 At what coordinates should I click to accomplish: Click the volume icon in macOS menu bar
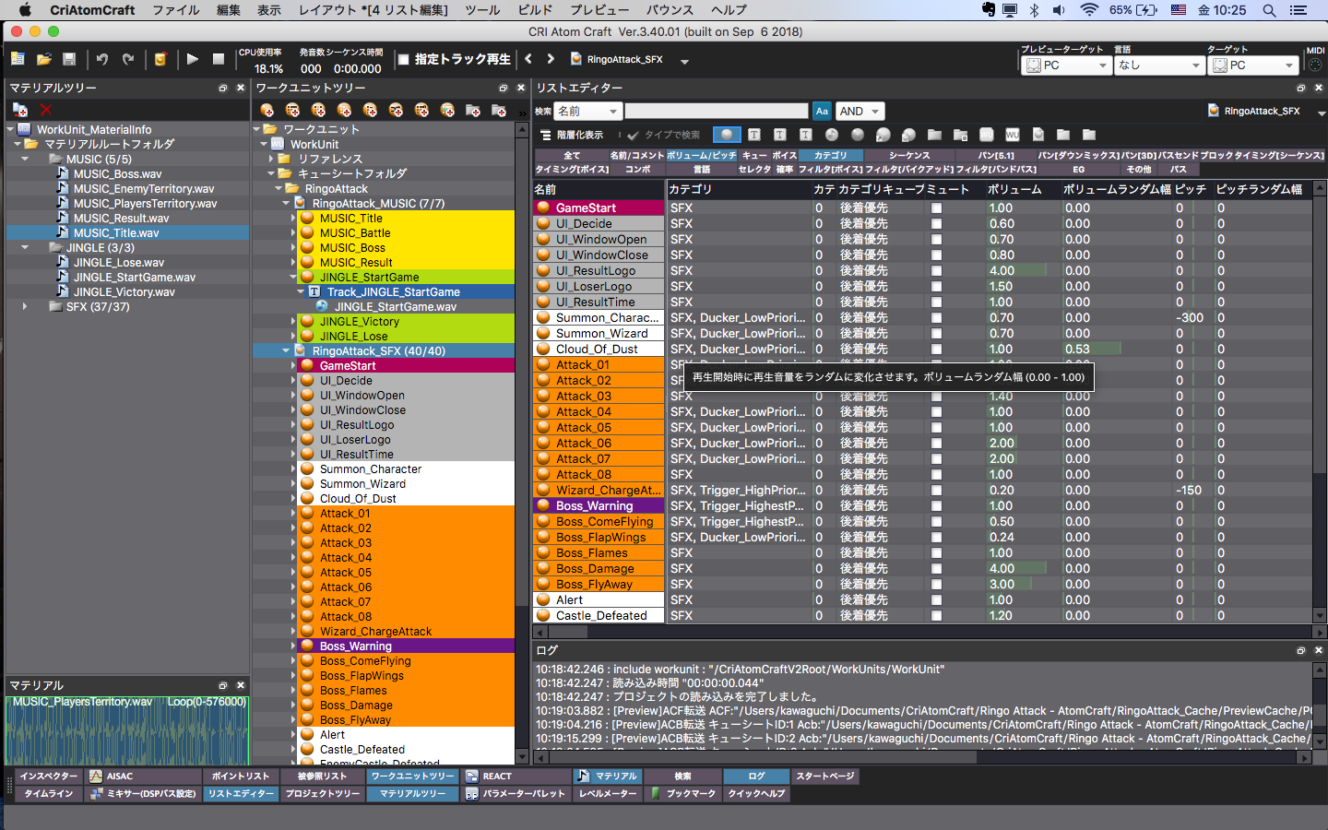click(x=1059, y=10)
